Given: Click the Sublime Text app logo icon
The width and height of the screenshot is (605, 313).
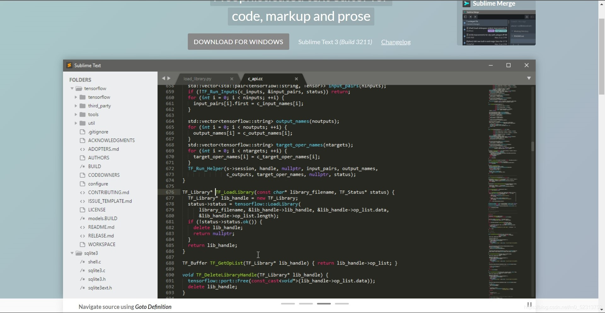Looking at the screenshot, I should 69,65.
